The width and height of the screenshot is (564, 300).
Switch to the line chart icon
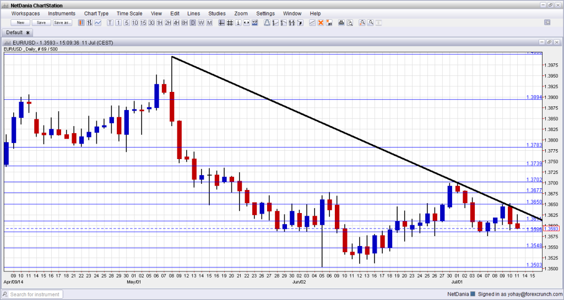(98, 23)
